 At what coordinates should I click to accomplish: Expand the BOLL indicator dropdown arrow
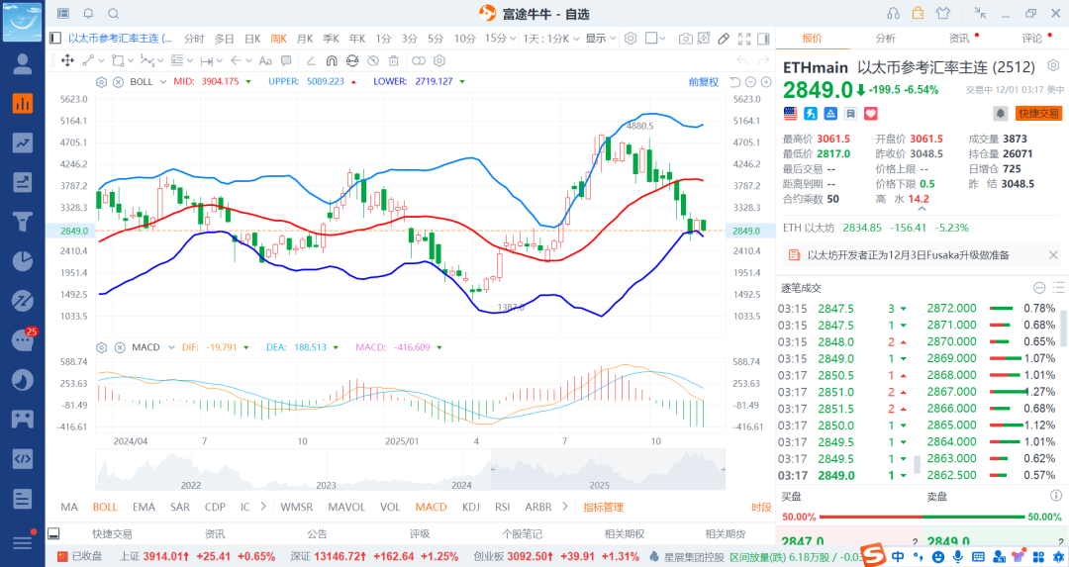tap(161, 81)
